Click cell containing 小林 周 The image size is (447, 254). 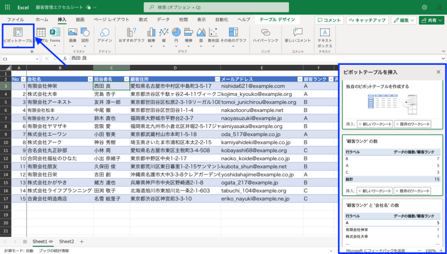coord(111,150)
